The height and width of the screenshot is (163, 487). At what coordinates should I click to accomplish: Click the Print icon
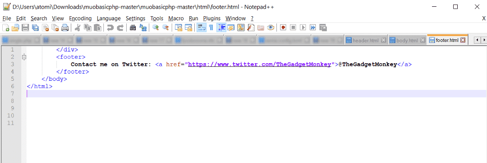64,28
